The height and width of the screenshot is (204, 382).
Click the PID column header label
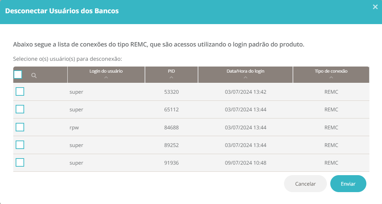[171, 71]
